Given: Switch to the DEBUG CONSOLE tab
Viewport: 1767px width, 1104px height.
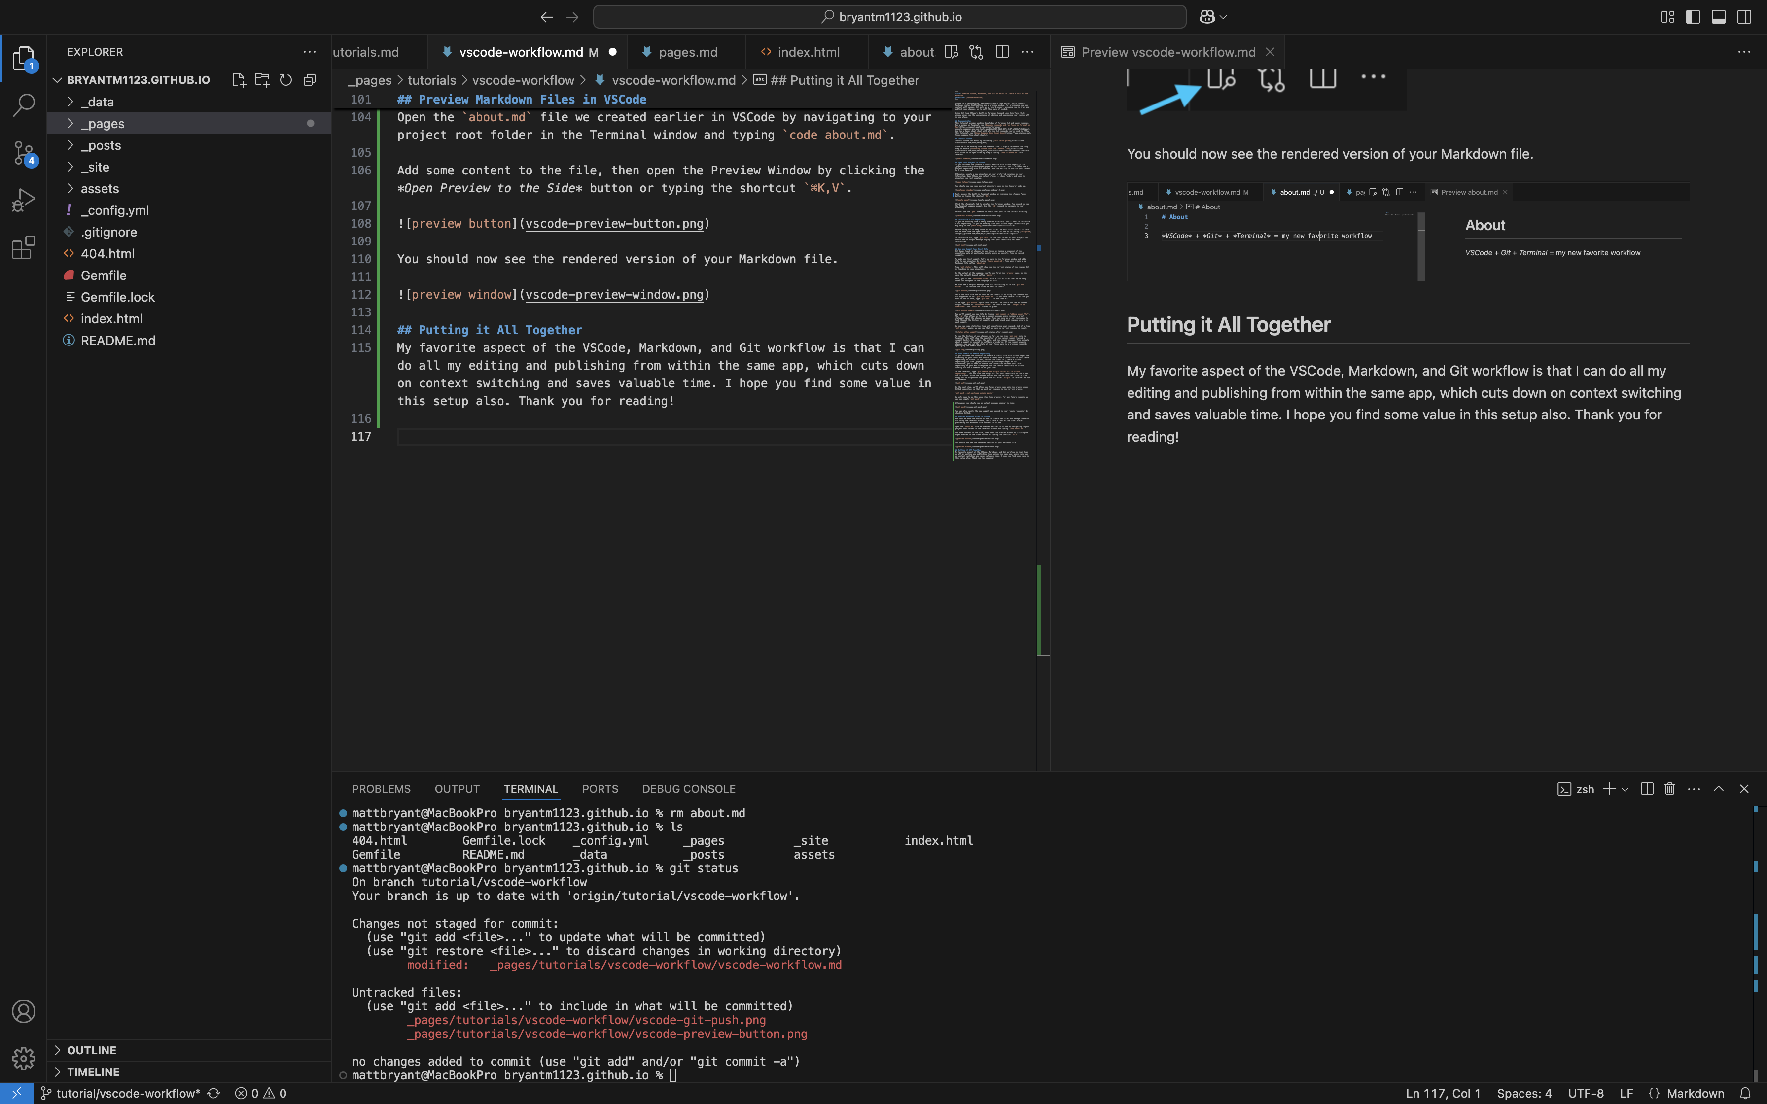Looking at the screenshot, I should pyautogui.click(x=689, y=789).
